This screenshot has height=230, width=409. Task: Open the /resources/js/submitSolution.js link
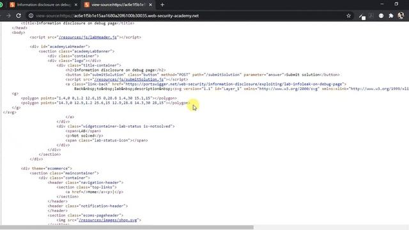(x=129, y=79)
